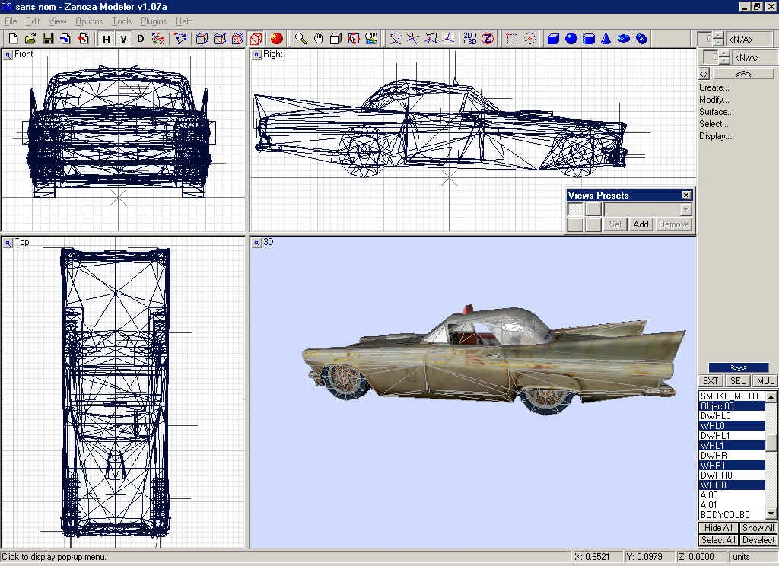Click Add in Views Presets
Viewport: 779px width, 566px height.
point(641,224)
